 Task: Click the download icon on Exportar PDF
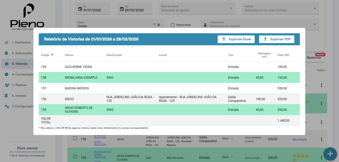tap(265, 39)
